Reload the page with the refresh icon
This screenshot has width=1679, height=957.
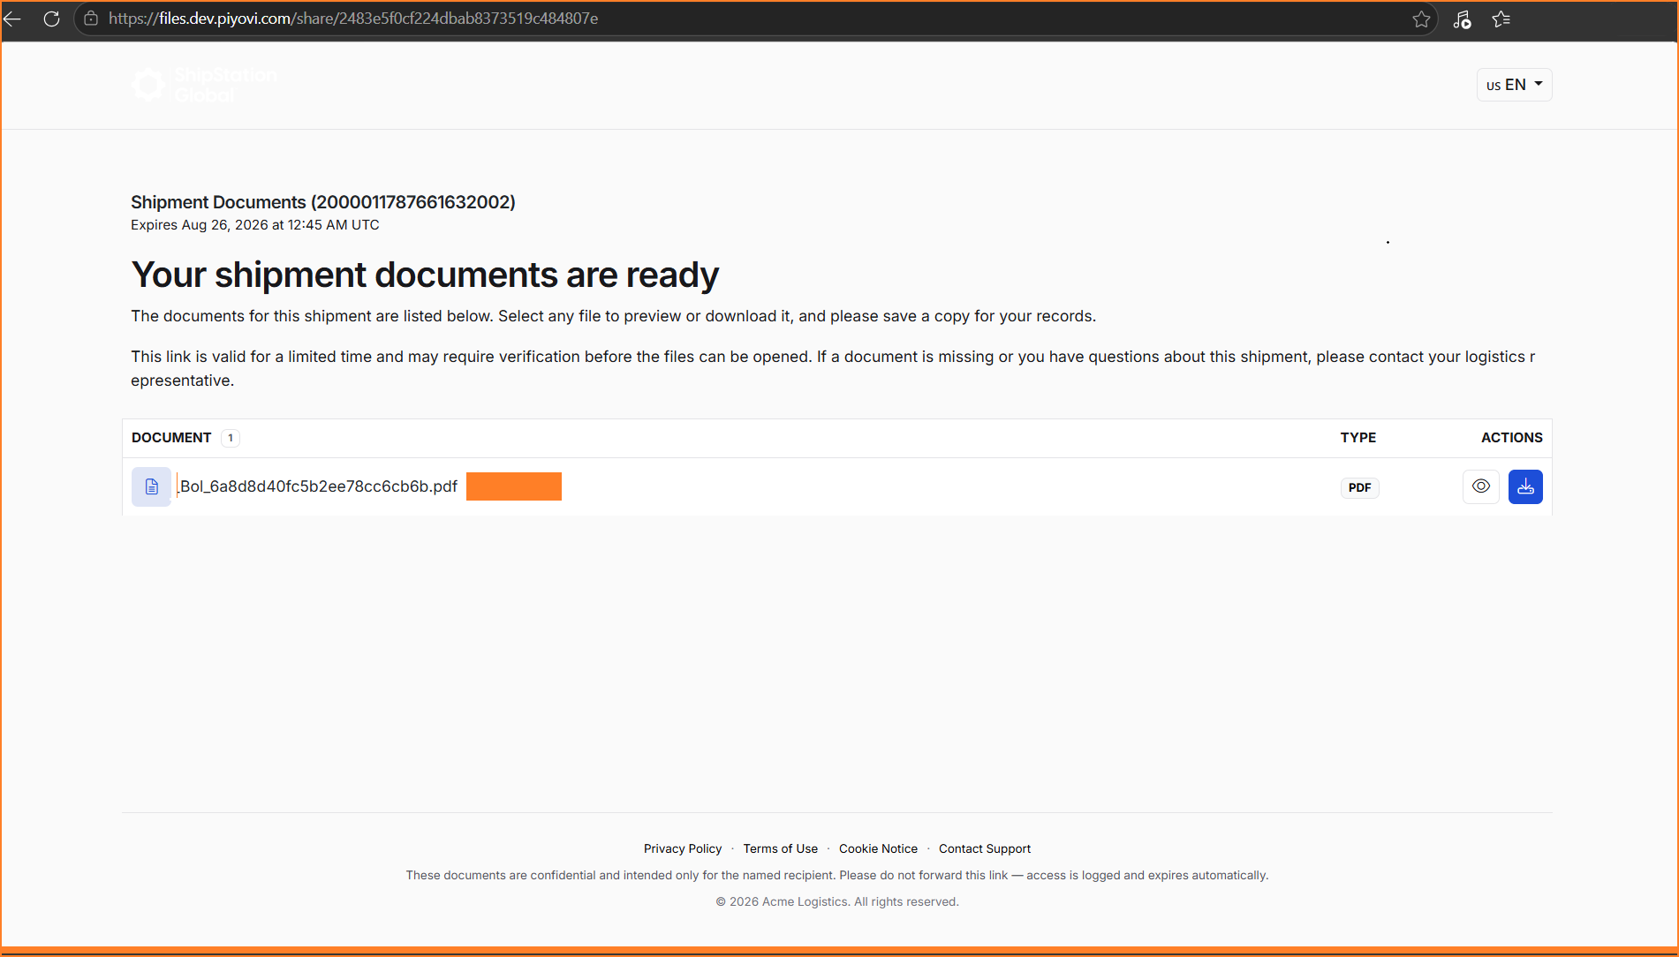[51, 19]
